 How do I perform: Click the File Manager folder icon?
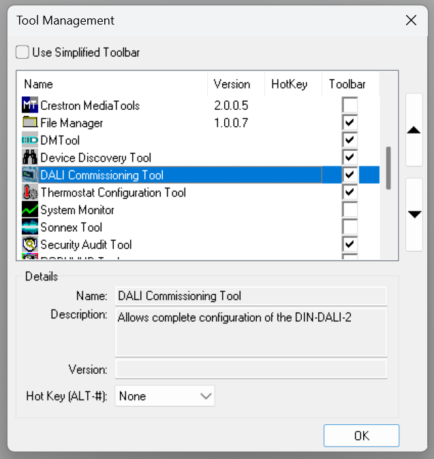(x=30, y=122)
